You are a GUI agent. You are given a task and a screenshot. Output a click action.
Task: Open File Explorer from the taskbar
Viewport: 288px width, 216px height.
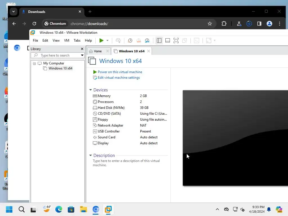pyautogui.click(x=83, y=209)
